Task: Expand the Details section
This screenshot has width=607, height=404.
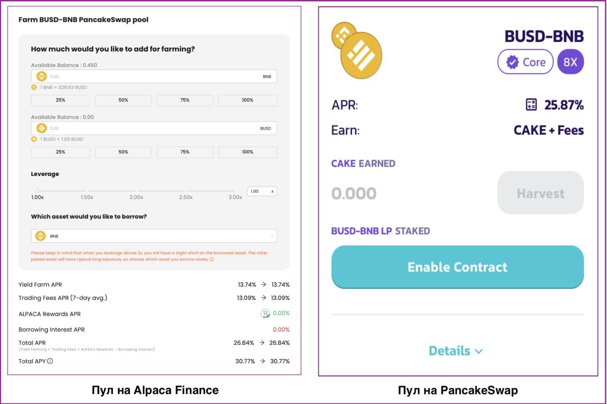Action: coord(455,351)
